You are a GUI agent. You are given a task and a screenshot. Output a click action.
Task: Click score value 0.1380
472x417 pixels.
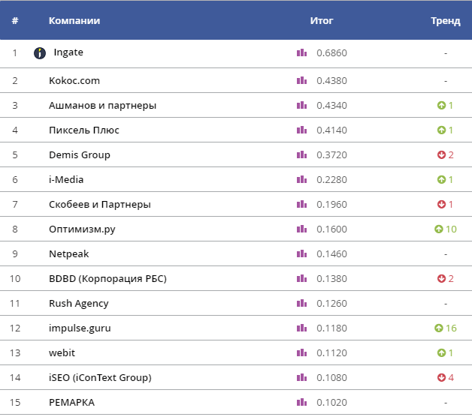tap(331, 278)
